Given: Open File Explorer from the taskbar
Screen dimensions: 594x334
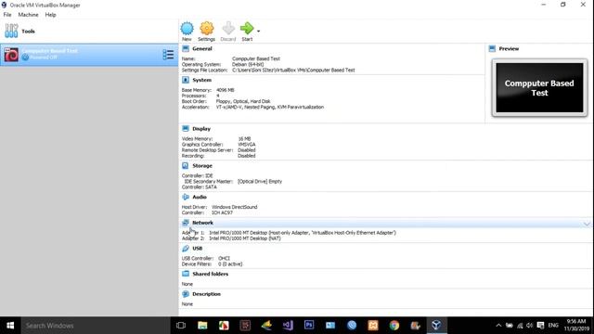Looking at the screenshot, I should (202, 326).
